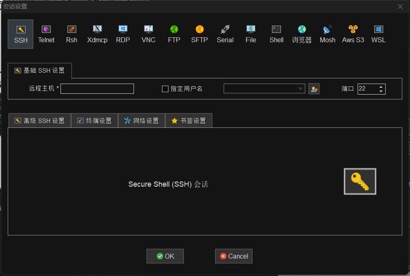
Task: Select the WSL session icon
Action: point(378,34)
